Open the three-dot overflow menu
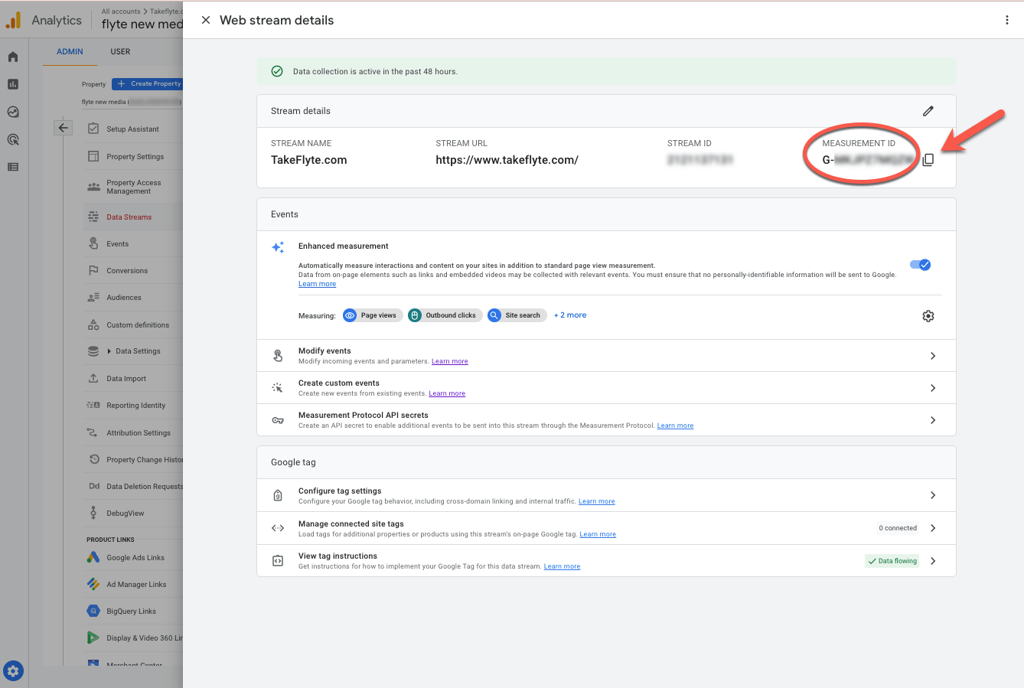This screenshot has height=688, width=1024. 1006,20
